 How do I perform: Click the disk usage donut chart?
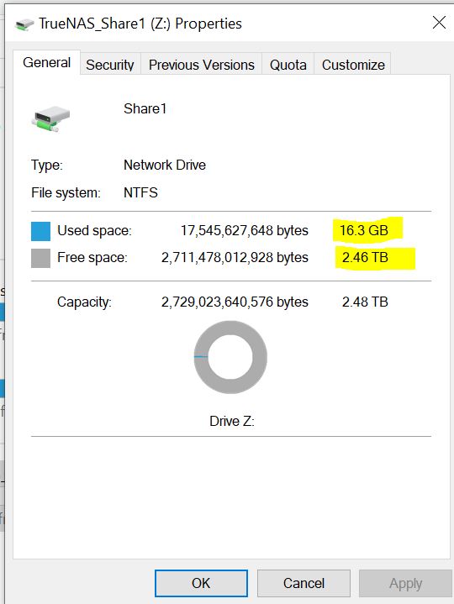[230, 357]
